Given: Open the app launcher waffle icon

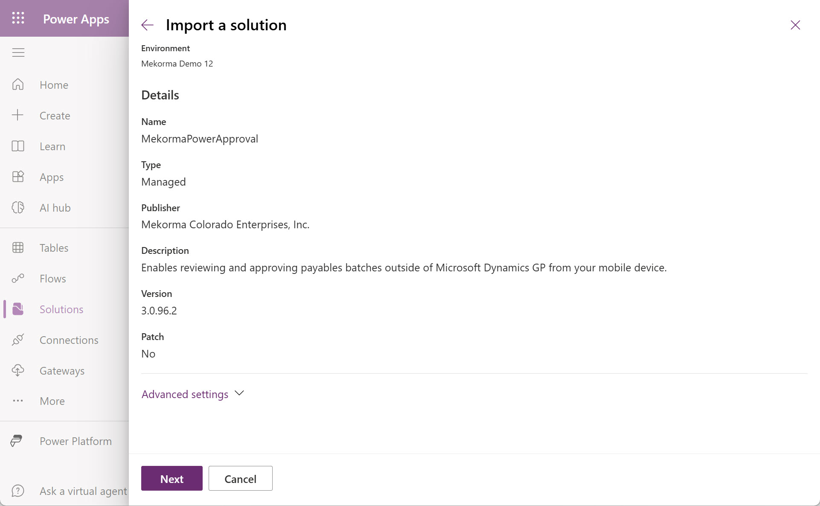Looking at the screenshot, I should coord(18,18).
